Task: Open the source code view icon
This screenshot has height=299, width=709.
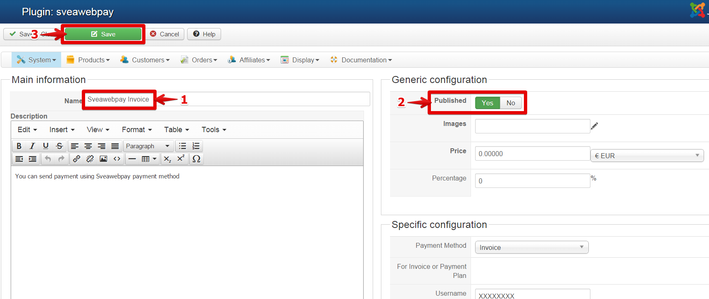Action: pyautogui.click(x=117, y=159)
